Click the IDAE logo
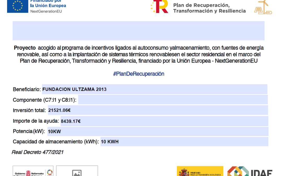The height and width of the screenshot is (176, 282). coord(250,171)
